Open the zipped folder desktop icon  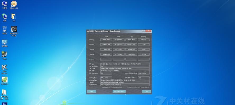pyautogui.click(x=4, y=94)
